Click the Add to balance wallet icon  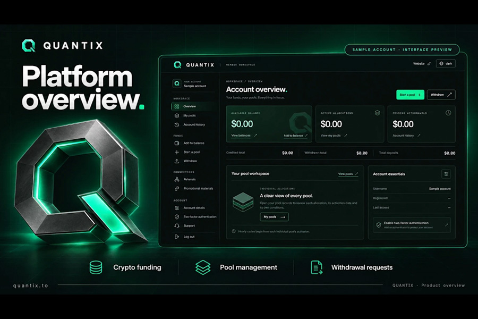tap(177, 143)
